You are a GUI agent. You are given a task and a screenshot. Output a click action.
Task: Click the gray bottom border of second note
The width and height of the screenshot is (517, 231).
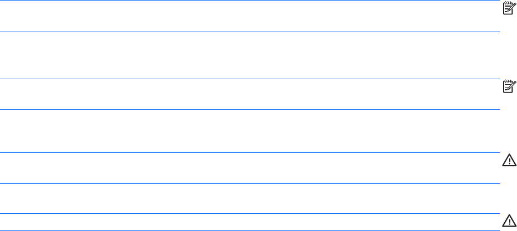click(x=249, y=109)
